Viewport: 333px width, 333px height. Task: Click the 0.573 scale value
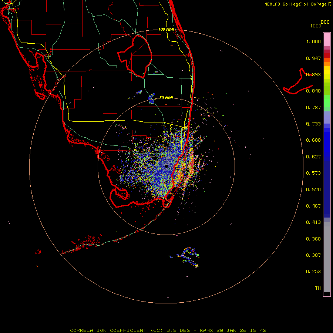(313, 173)
